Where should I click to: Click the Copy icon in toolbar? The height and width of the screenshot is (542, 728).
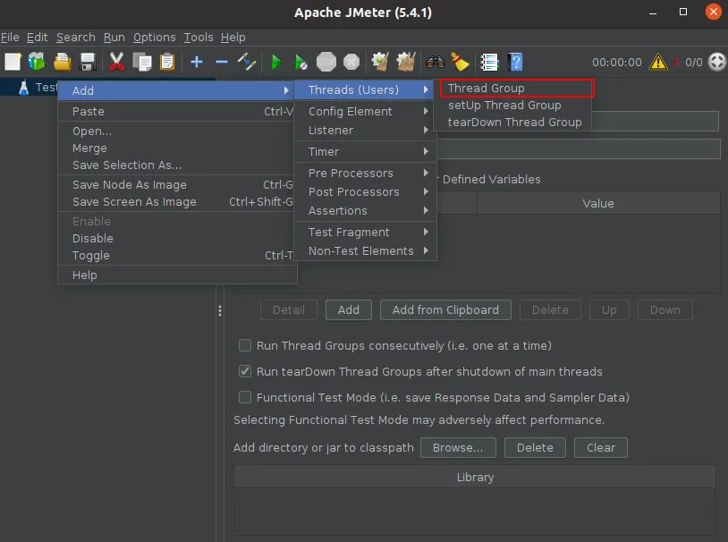[x=142, y=62]
